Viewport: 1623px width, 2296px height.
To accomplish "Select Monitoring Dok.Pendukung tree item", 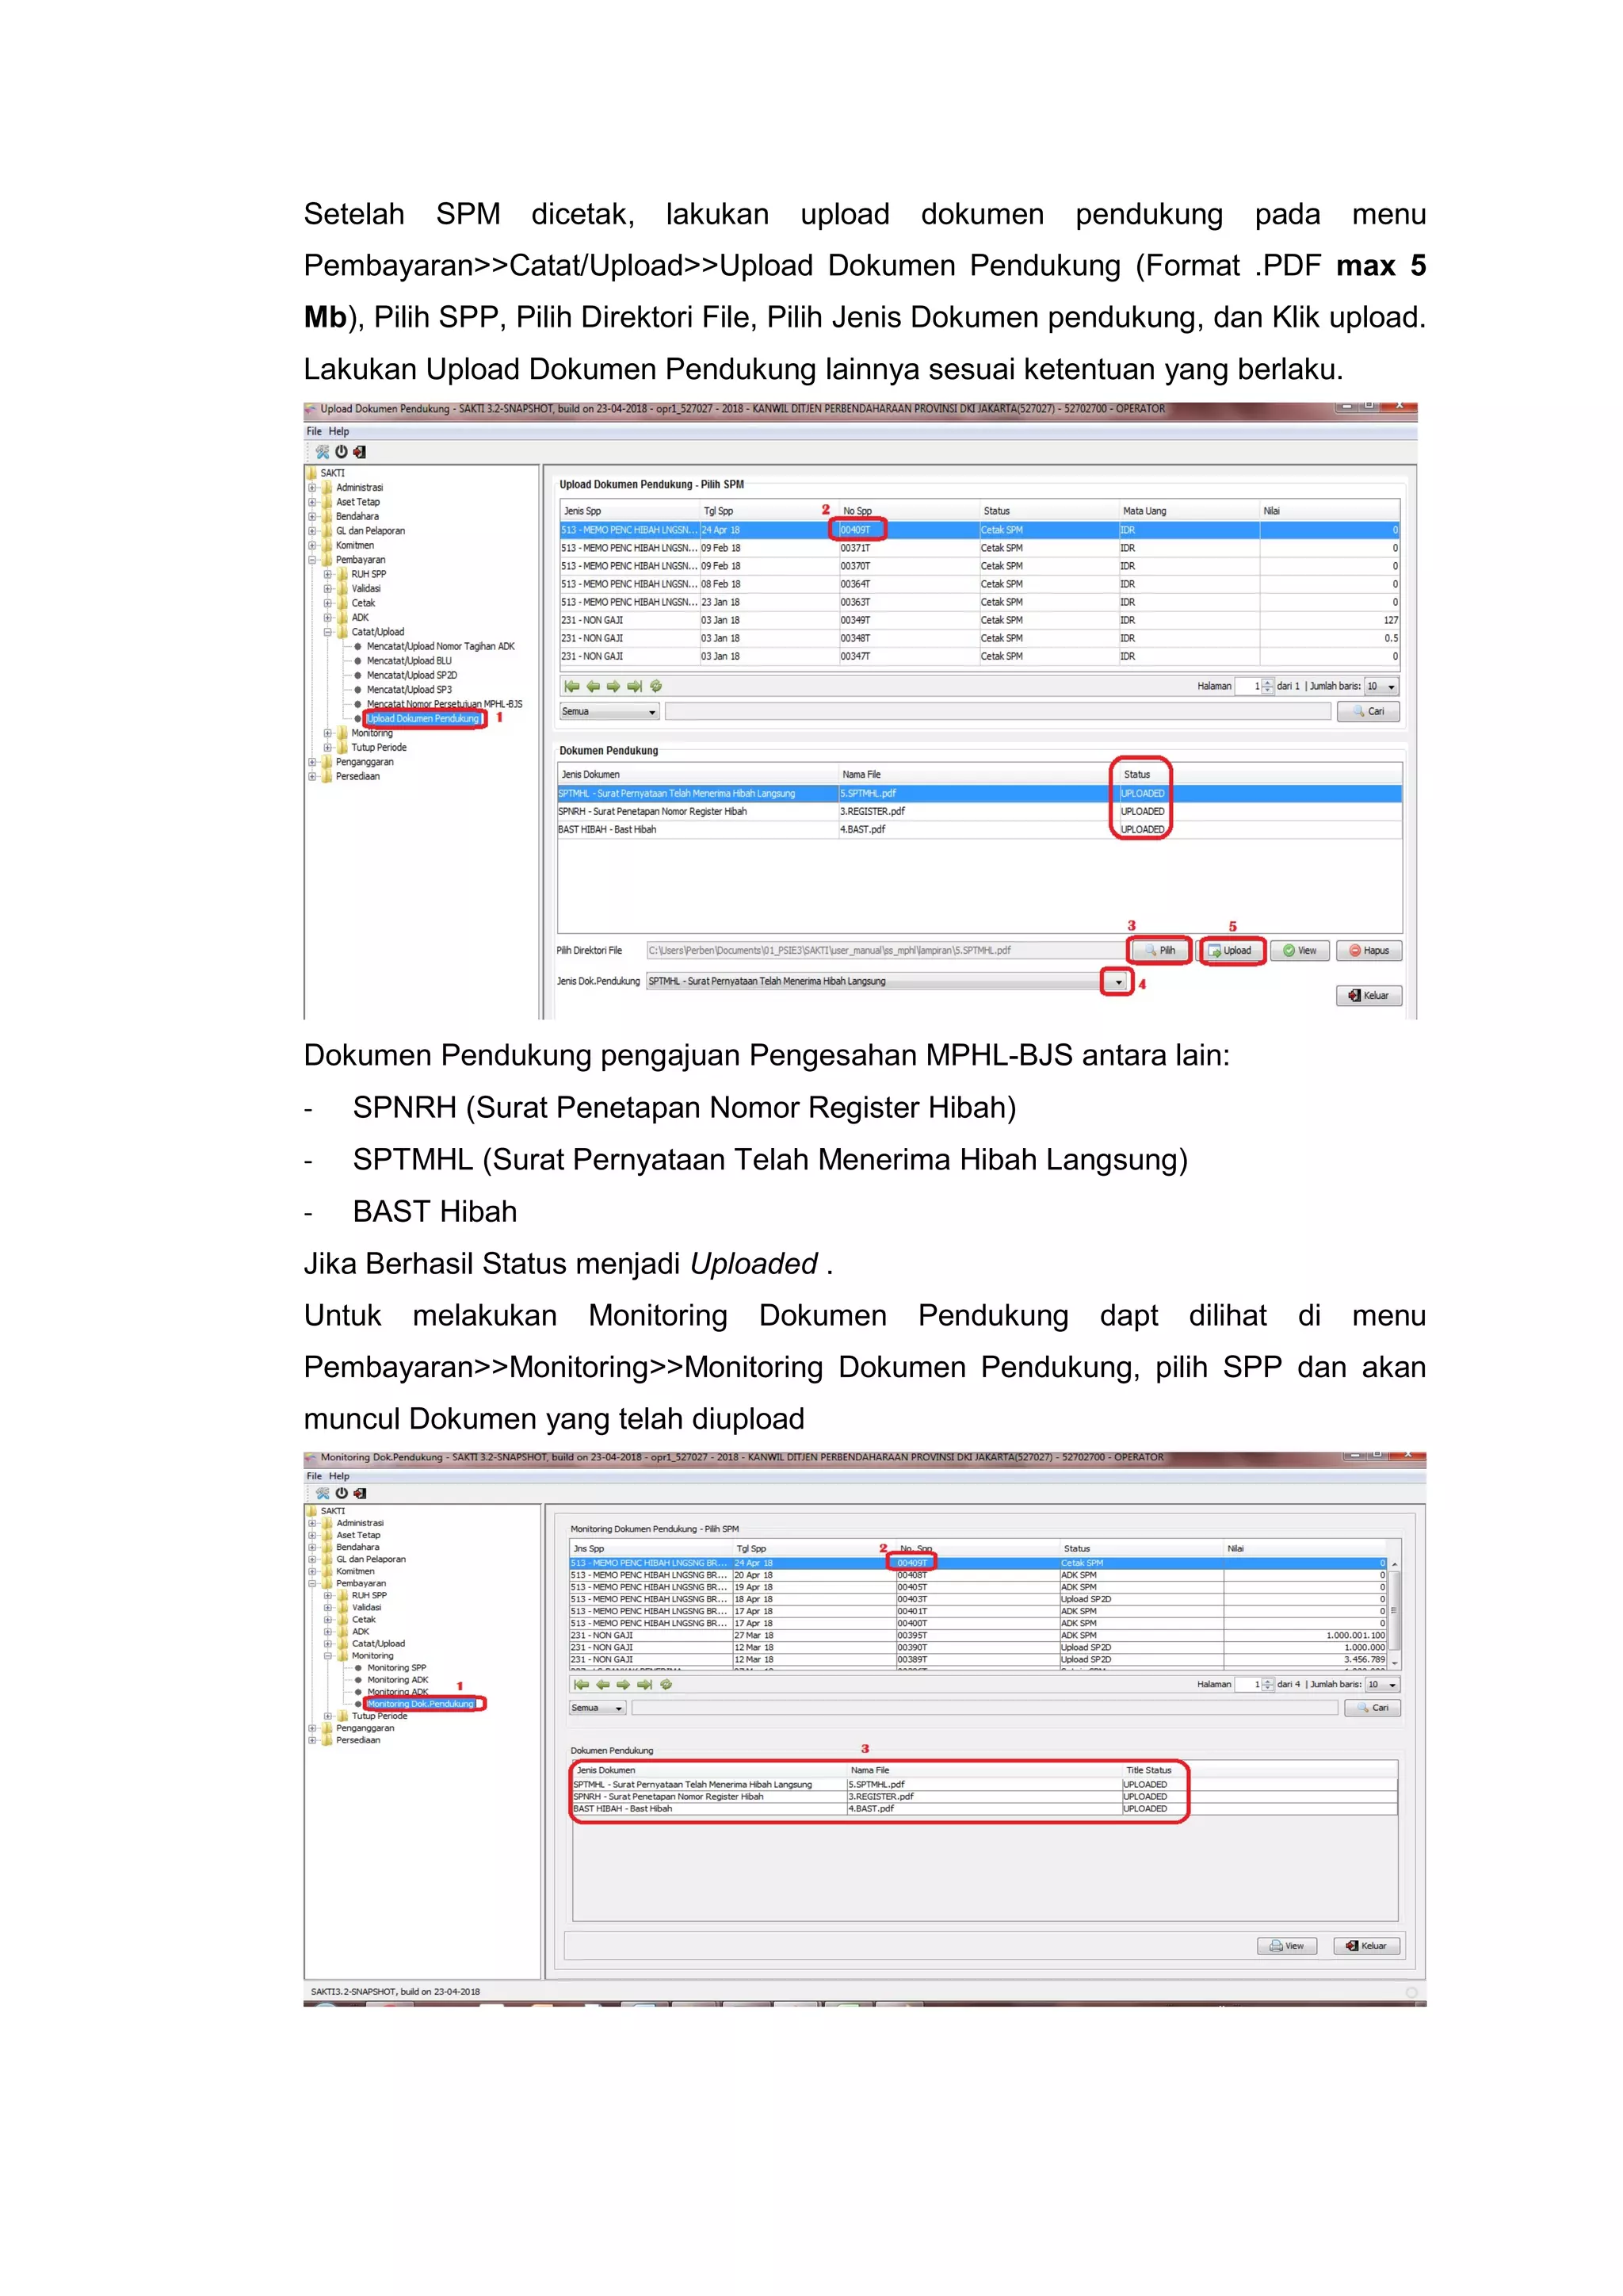I will [x=420, y=1703].
